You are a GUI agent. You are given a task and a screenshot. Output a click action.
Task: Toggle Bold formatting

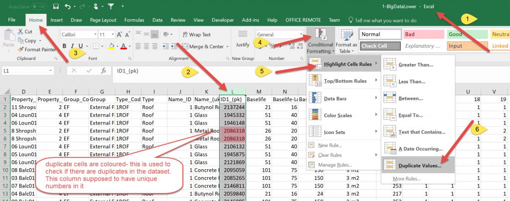[x=65, y=46]
